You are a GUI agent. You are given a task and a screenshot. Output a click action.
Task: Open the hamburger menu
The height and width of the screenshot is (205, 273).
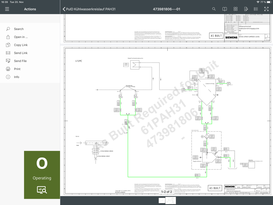(x=7, y=9)
